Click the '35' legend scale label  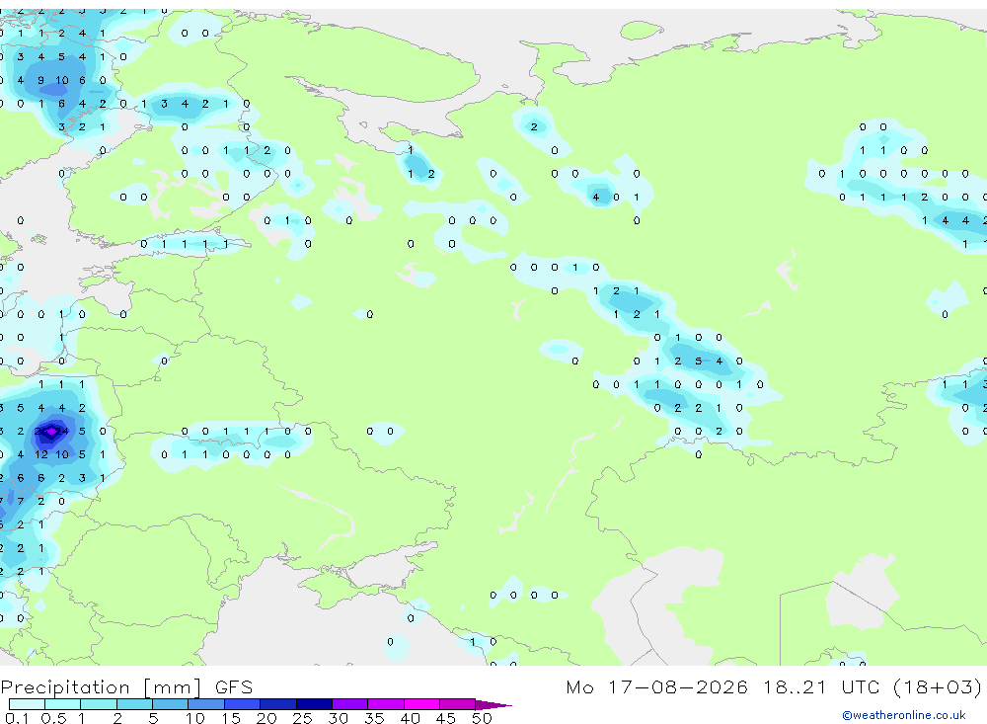pos(374,718)
